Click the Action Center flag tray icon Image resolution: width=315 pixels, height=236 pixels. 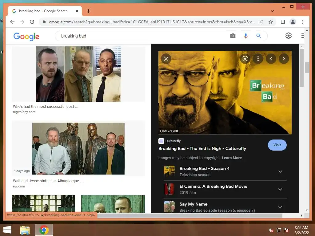[286, 230]
